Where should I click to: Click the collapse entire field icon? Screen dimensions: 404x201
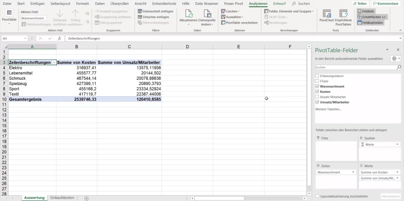click(87, 22)
